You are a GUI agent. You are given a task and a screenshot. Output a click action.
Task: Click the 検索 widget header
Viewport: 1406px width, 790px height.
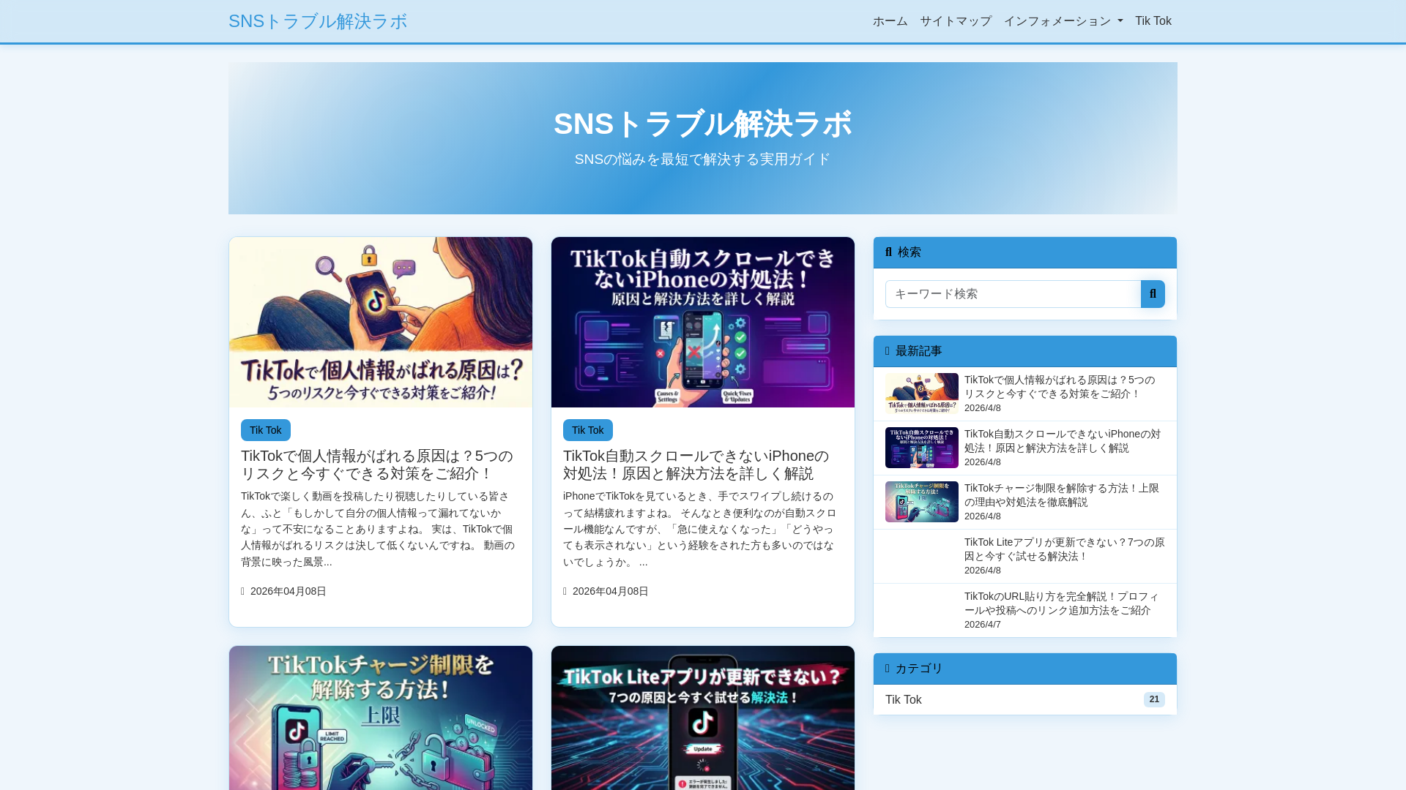coord(1025,252)
